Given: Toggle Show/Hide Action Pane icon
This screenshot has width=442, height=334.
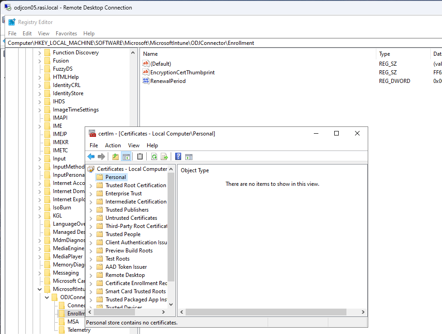Looking at the screenshot, I should pos(189,156).
